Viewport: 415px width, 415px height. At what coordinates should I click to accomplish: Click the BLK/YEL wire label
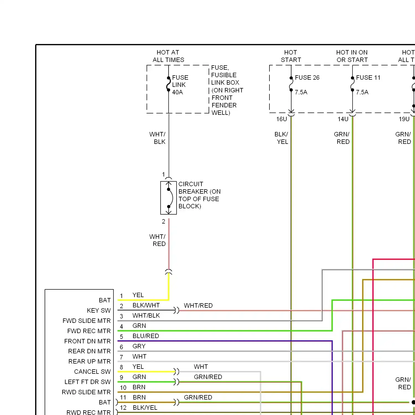point(281,138)
